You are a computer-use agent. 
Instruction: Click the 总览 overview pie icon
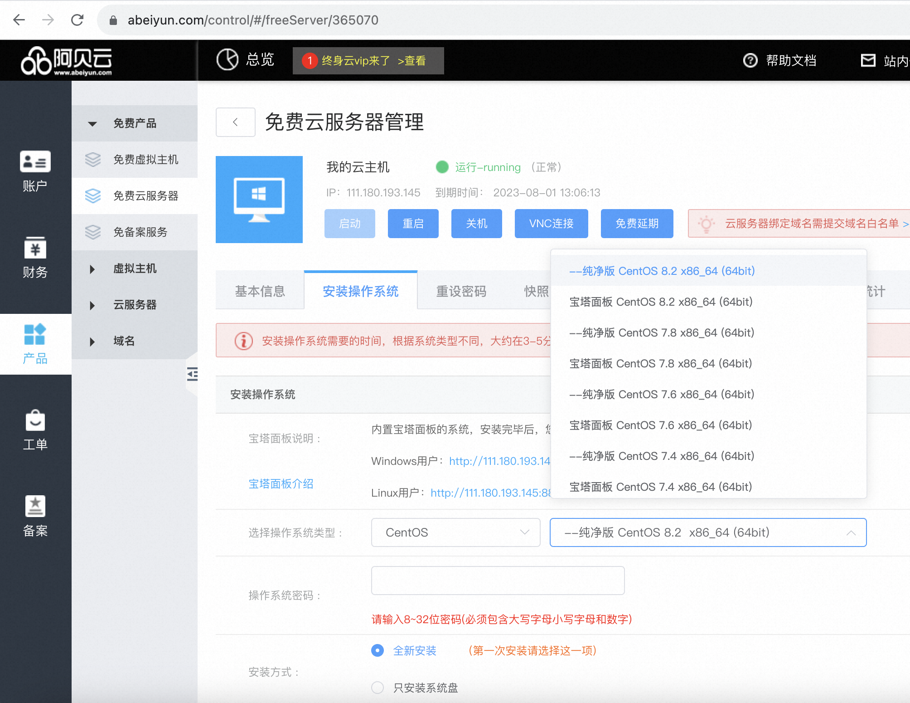[227, 60]
